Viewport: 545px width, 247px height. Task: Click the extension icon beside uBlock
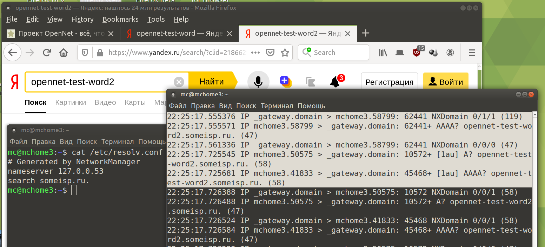click(433, 53)
